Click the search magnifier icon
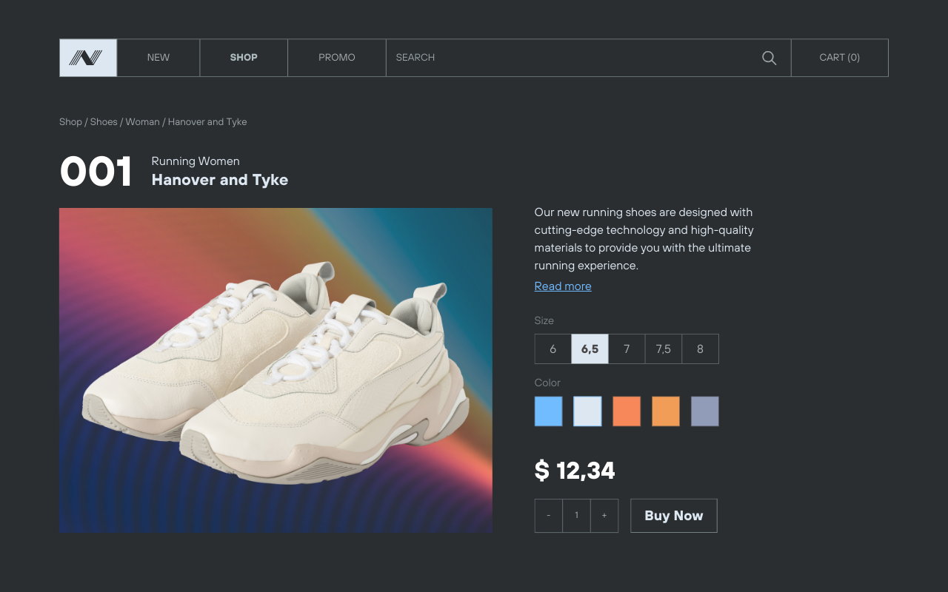Viewport: 948px width, 592px height. point(769,58)
